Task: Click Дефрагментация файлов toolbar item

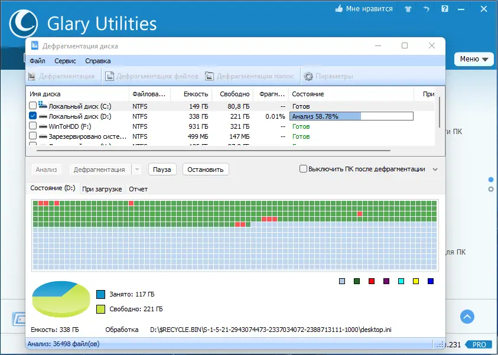Action: coord(152,76)
